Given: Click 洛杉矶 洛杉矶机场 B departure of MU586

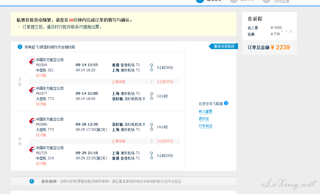Looking at the screenshot, I should (128, 124).
